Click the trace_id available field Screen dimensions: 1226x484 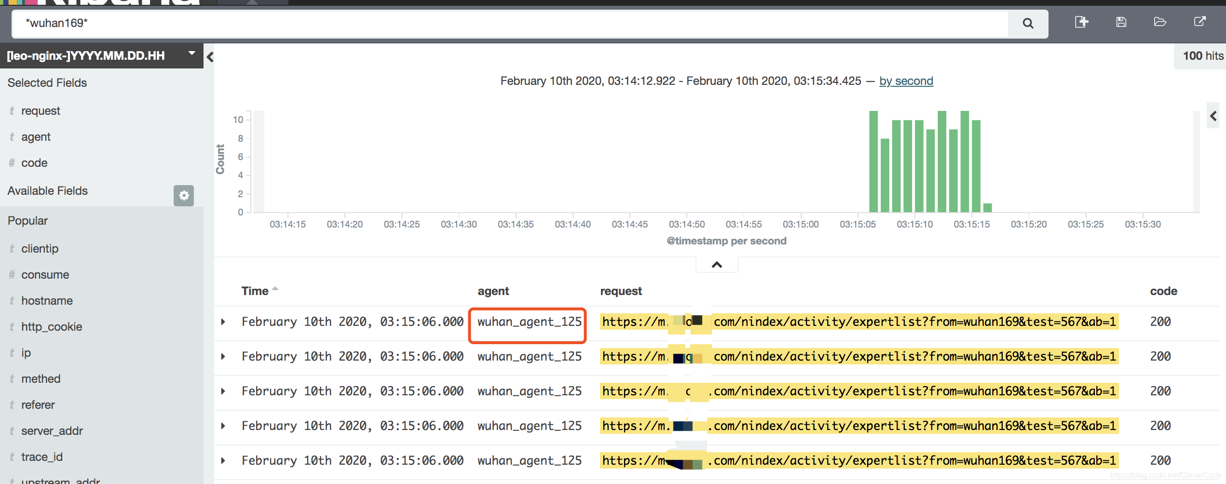[41, 457]
